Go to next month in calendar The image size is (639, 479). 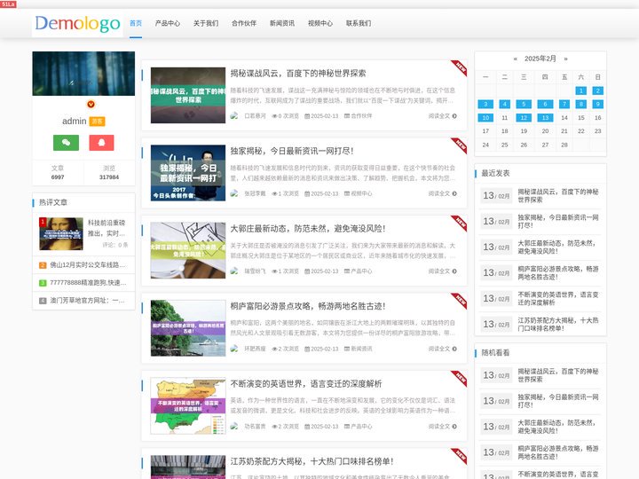point(565,59)
